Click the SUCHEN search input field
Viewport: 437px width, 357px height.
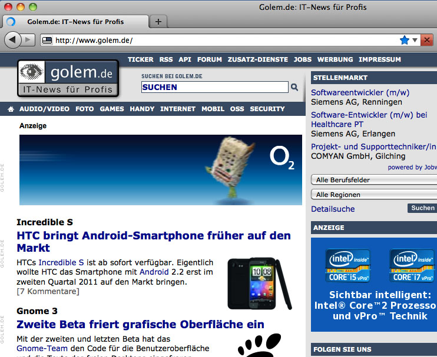(214, 87)
